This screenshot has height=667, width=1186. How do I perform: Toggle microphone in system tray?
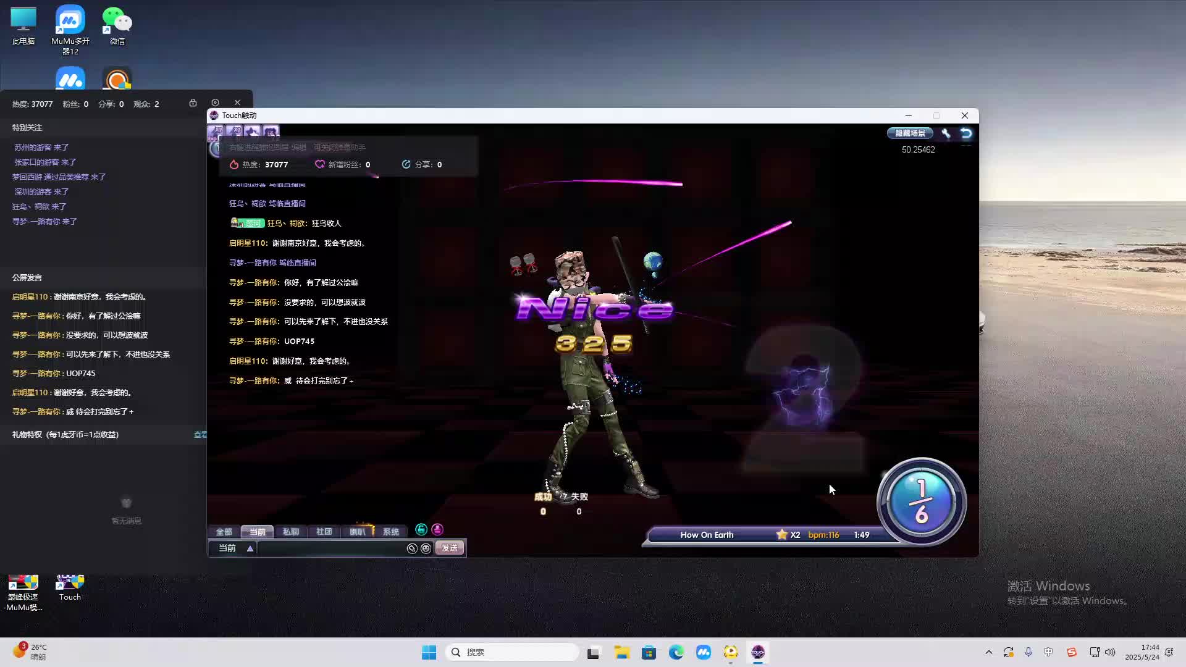[x=1028, y=652]
